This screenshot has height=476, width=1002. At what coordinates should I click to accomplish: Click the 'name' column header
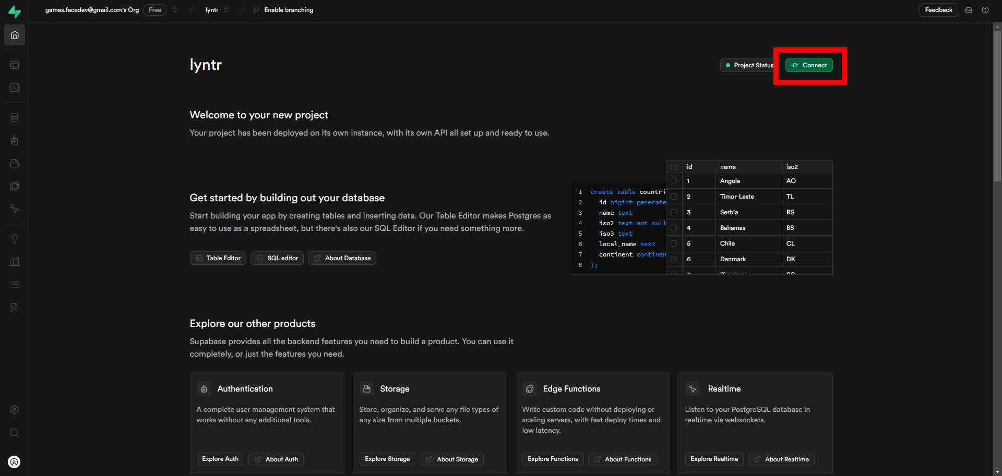tap(748, 167)
